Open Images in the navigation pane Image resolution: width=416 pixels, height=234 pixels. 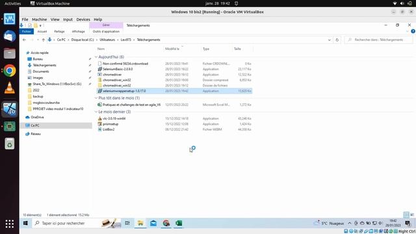tap(38, 78)
